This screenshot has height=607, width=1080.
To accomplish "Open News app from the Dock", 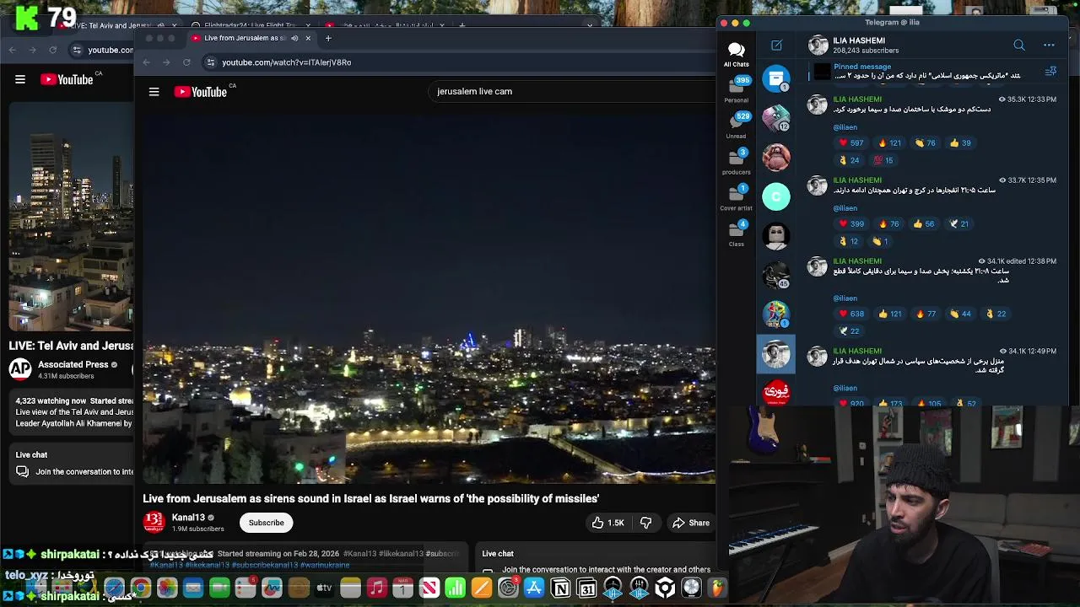I will click(429, 588).
